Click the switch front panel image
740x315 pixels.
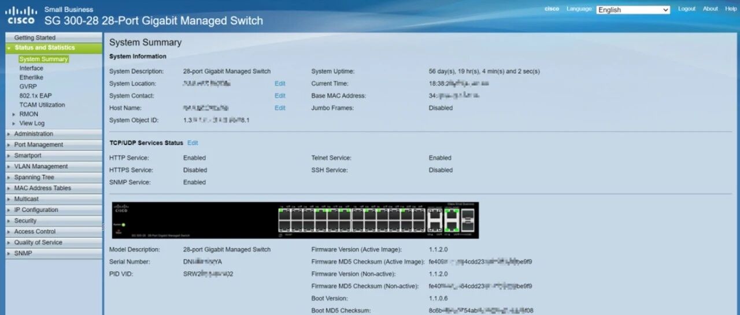295,220
